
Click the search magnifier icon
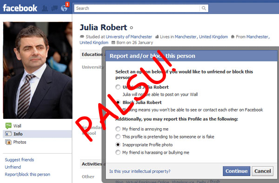coord(204,8)
